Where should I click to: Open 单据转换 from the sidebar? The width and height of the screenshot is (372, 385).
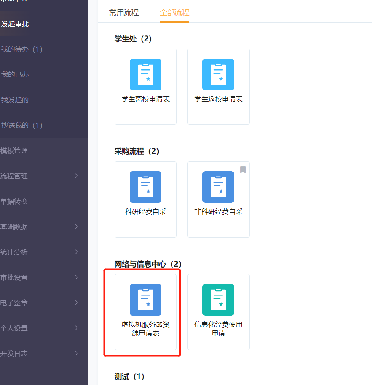pos(14,202)
